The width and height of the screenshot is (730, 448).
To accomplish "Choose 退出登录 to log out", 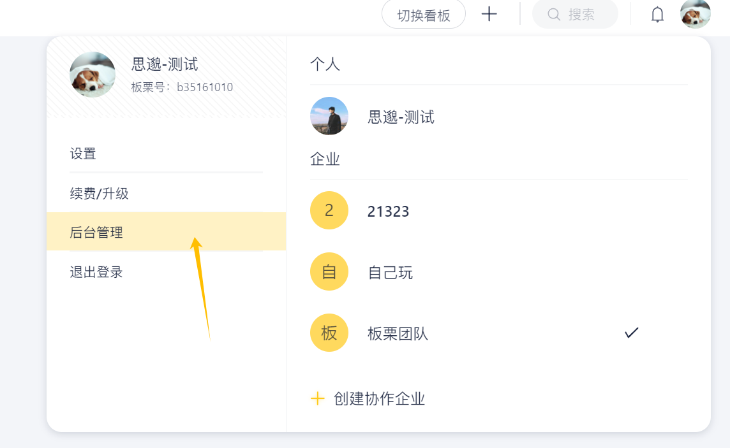I will point(96,272).
